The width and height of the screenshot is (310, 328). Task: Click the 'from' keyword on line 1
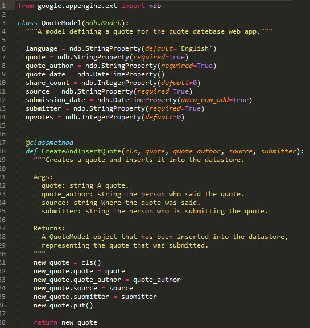click(26, 6)
